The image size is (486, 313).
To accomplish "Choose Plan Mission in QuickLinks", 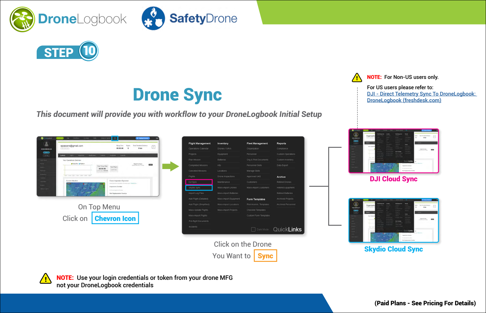I will coord(195,160).
